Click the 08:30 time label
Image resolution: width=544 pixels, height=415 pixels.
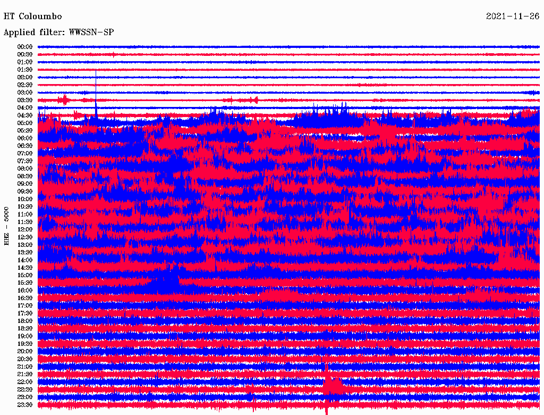click(x=25, y=176)
